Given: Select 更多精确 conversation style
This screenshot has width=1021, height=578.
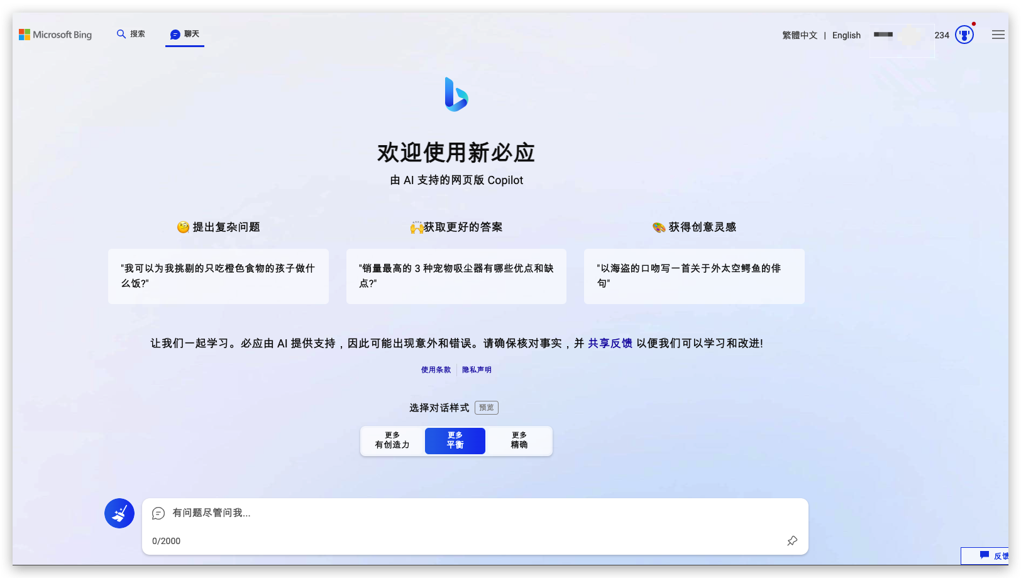Looking at the screenshot, I should 519,440.
